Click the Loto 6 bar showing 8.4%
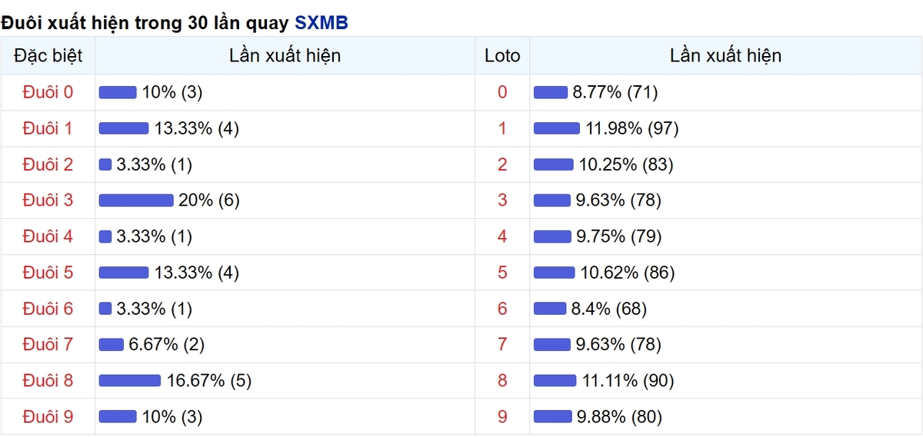This screenshot has height=437, width=923. pyautogui.click(x=550, y=309)
